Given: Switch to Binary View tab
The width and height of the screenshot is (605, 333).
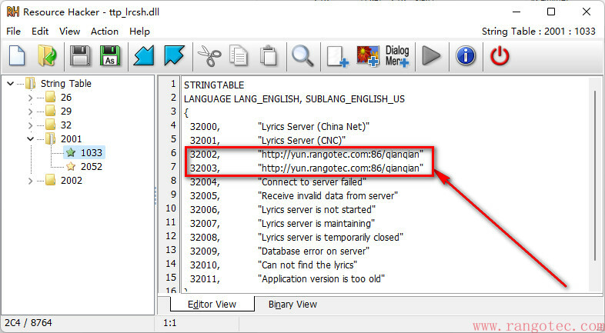Looking at the screenshot, I should pos(292,304).
